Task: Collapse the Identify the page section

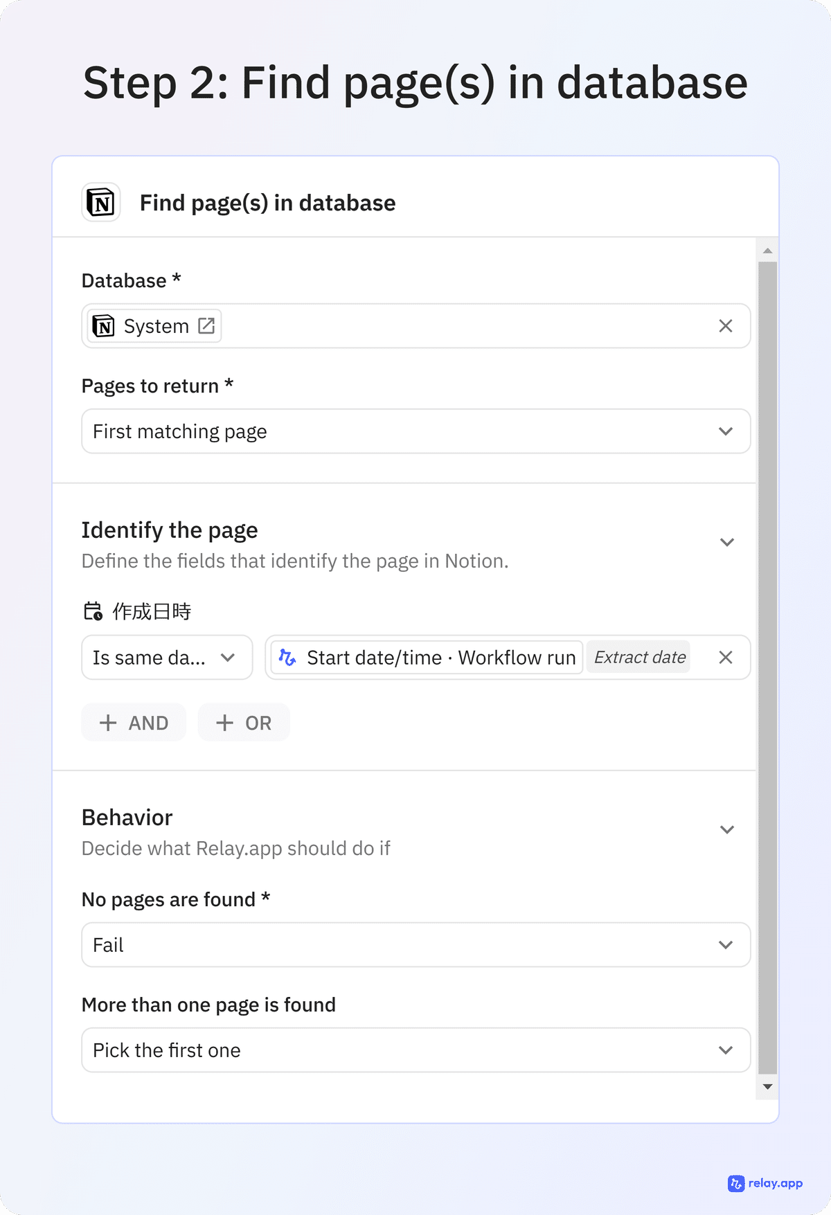Action: tap(726, 542)
